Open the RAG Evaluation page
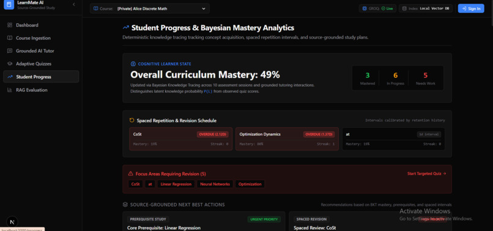This screenshot has width=493, height=231. coord(41,90)
